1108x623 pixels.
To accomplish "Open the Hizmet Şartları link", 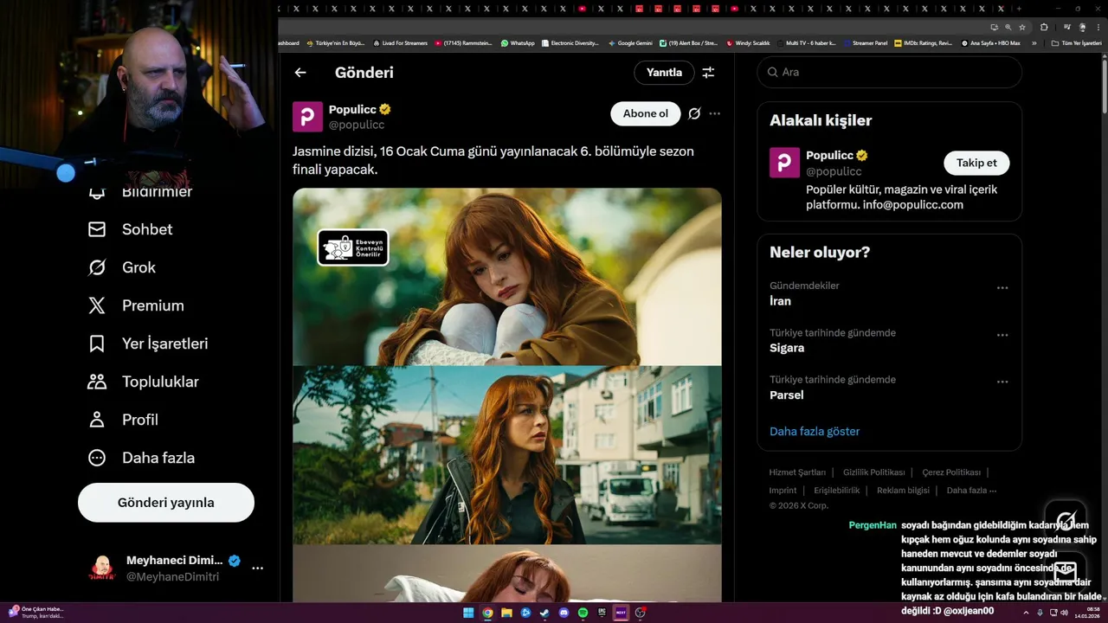I will 797,472.
